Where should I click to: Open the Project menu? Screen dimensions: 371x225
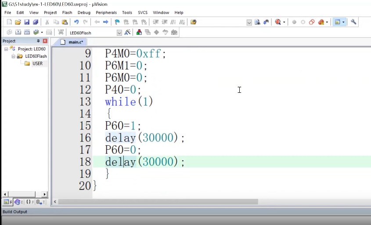pyautogui.click(x=50, y=13)
